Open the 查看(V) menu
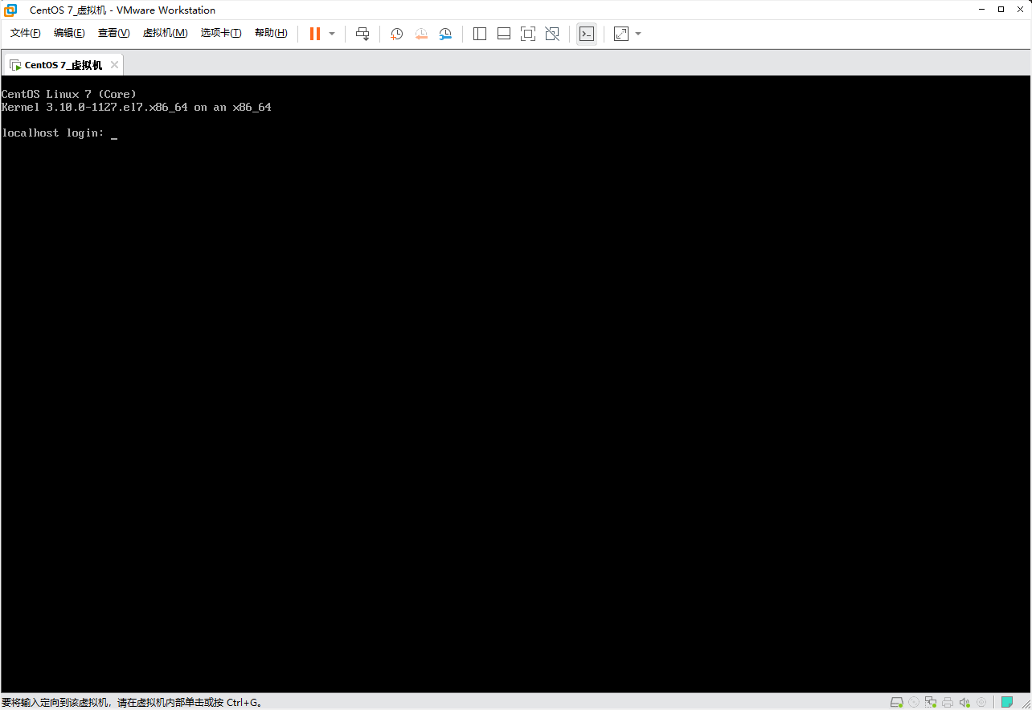1032x710 pixels. pyautogui.click(x=113, y=33)
